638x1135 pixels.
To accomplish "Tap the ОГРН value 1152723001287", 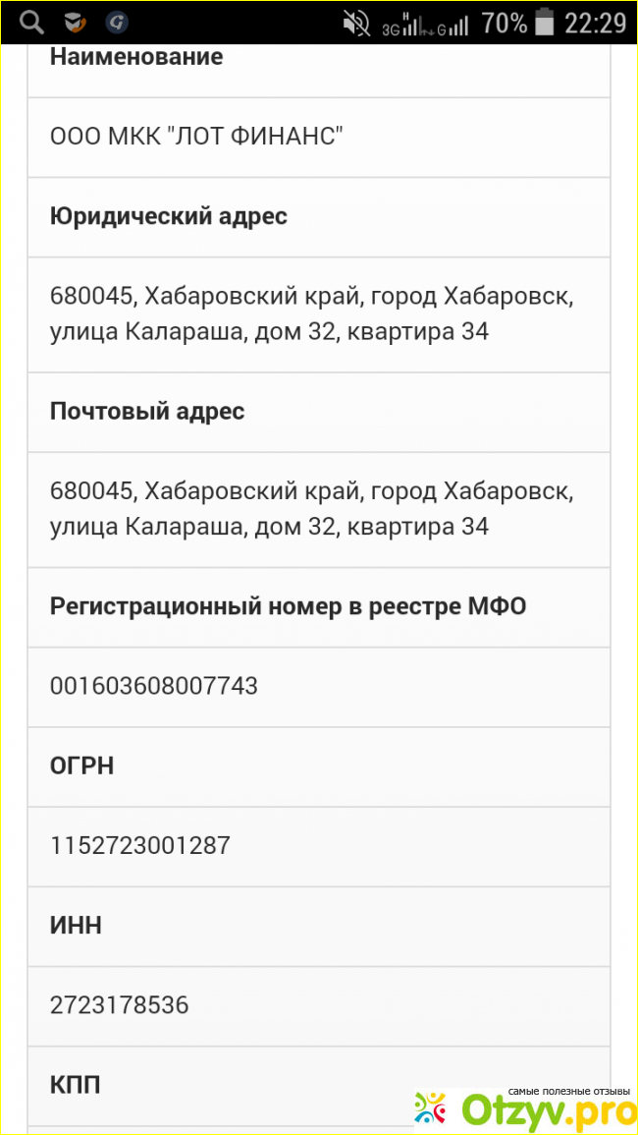I will (140, 845).
